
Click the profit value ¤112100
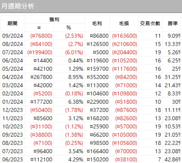point(41,159)
